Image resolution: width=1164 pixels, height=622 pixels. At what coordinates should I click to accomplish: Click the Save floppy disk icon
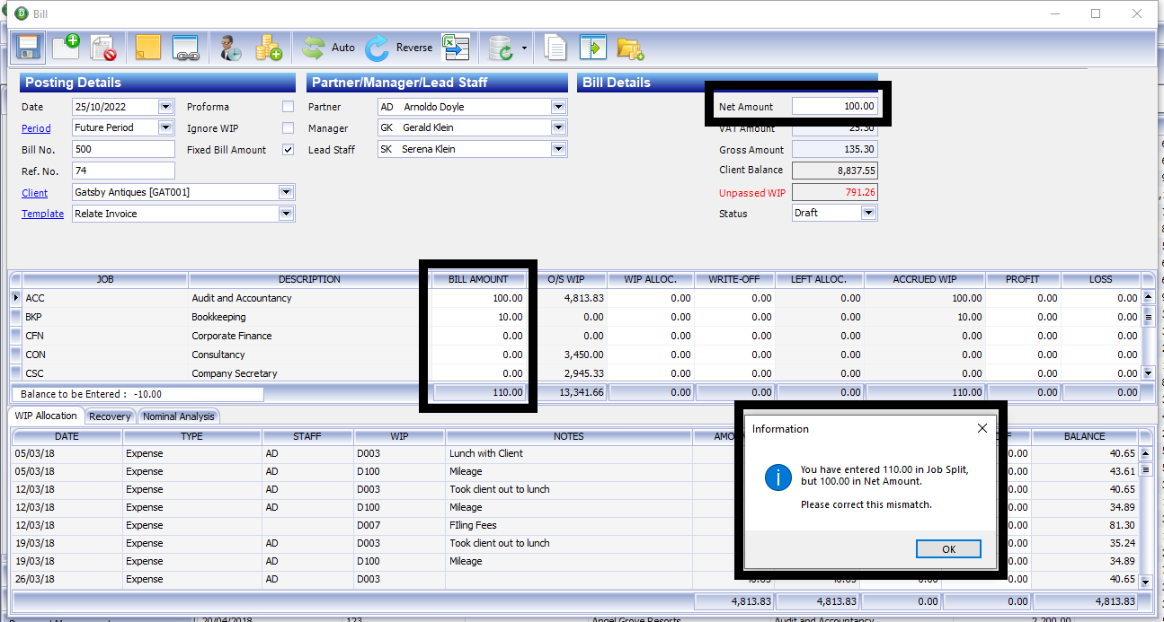[x=28, y=48]
